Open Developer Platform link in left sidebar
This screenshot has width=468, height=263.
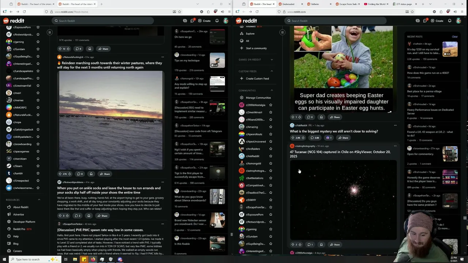click(x=24, y=222)
